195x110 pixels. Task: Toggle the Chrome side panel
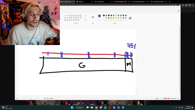pos(186,5)
